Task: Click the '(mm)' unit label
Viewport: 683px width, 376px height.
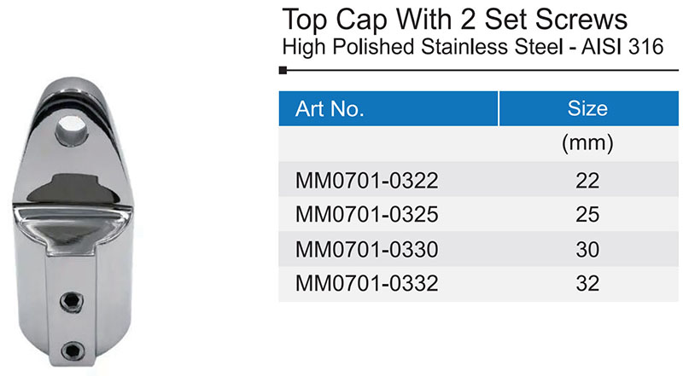Action: point(587,144)
